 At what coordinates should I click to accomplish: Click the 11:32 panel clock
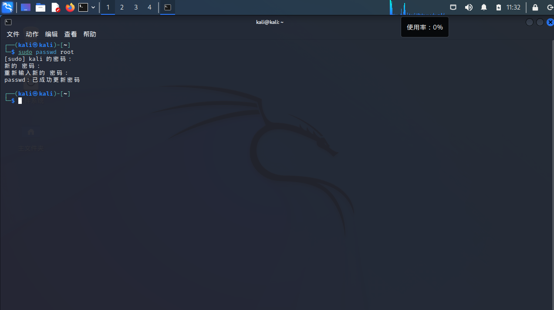click(513, 7)
